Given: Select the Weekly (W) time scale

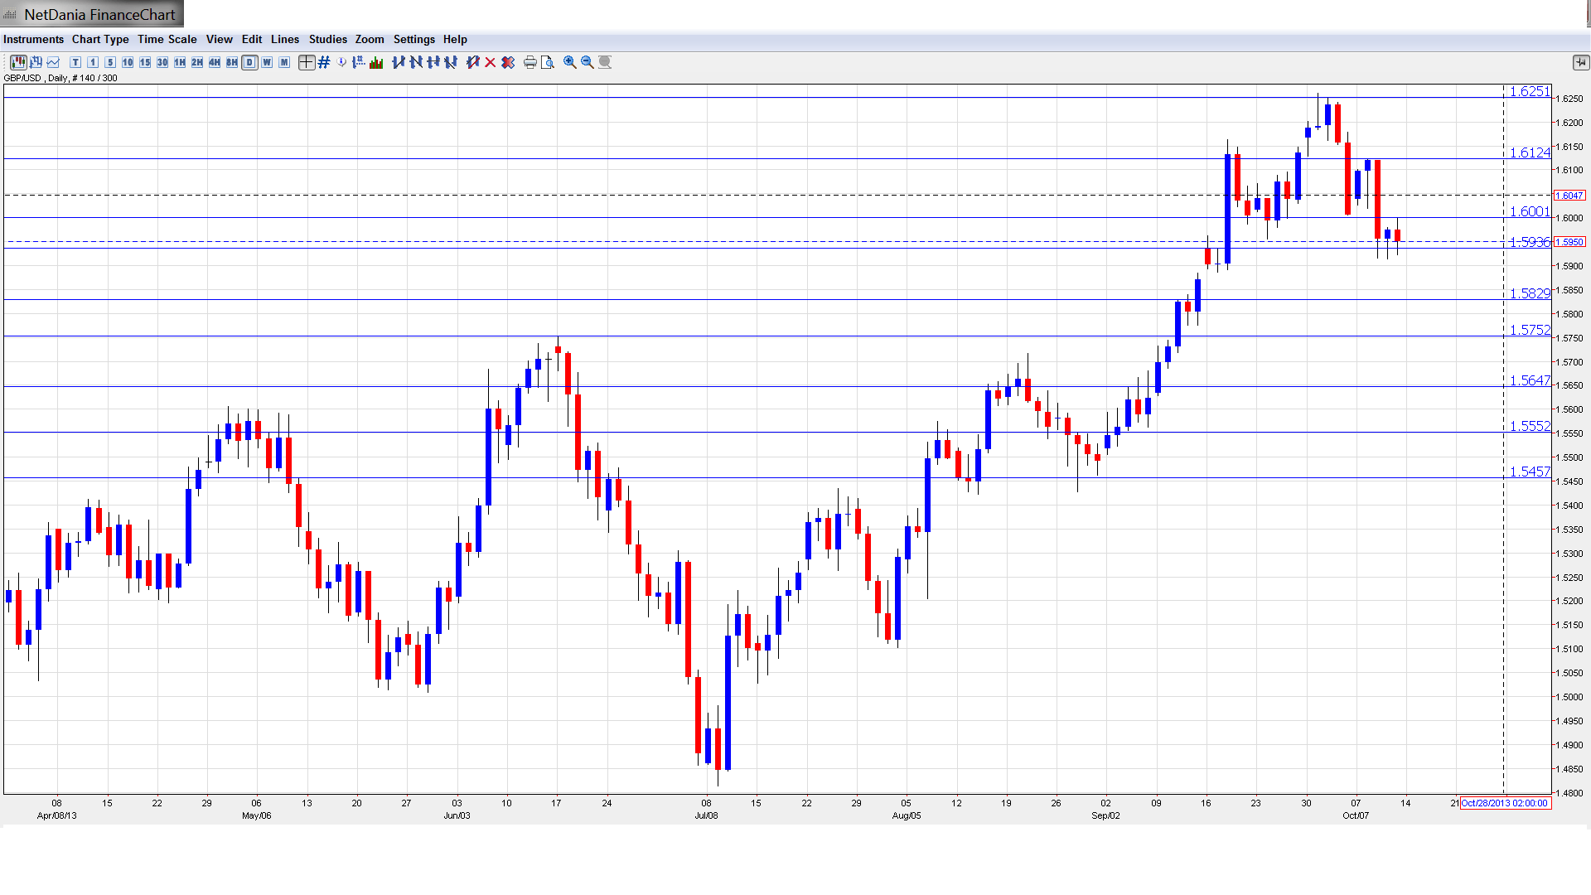Looking at the screenshot, I should coord(267,62).
